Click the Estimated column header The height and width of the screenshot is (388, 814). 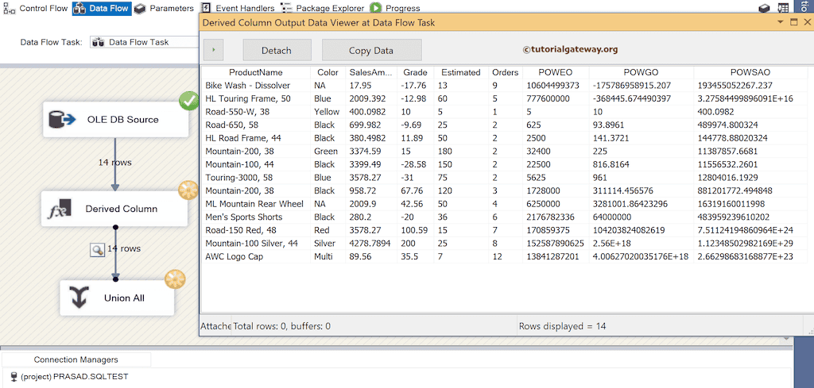coord(461,72)
